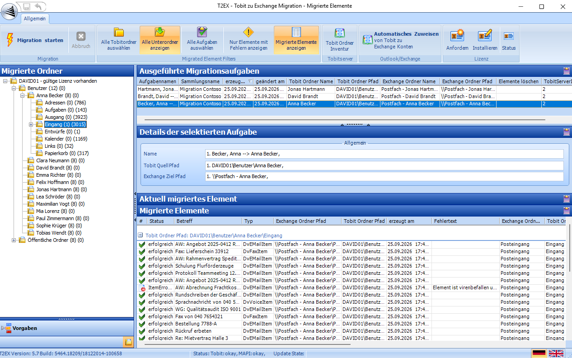Click Automatisches Zuweisen button
The image size is (572, 358).
pos(400,40)
